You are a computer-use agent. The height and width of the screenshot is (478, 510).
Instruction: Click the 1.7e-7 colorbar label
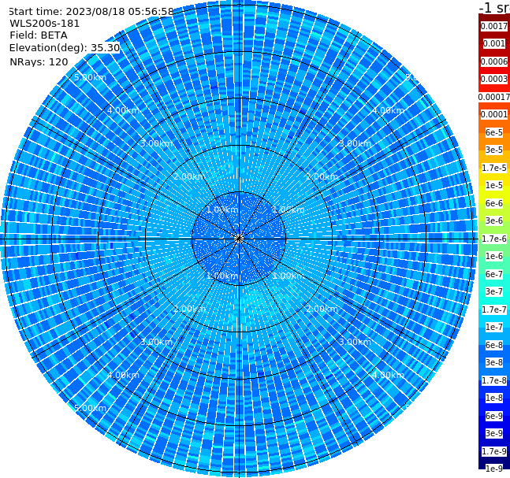click(494, 309)
